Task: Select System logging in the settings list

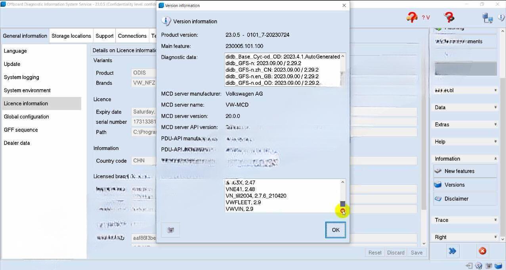Action: coord(42,77)
